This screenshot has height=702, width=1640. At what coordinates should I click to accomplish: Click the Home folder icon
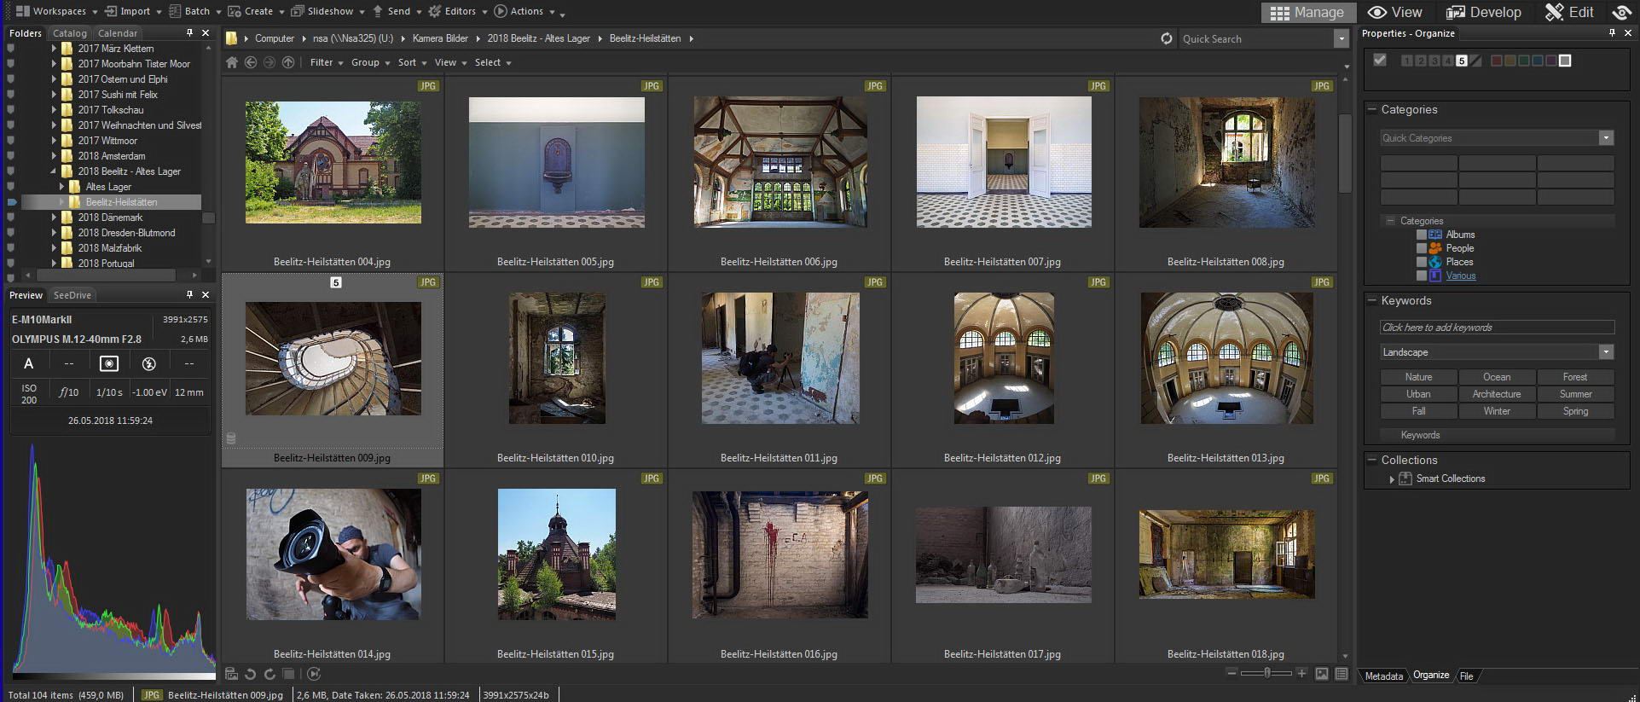pos(232,62)
